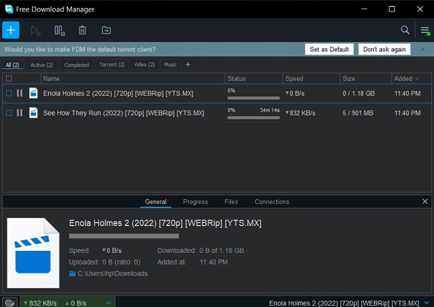Viewport: 434px width, 307px height.
Task: Add a new filter tag with plus
Action: [188, 65]
